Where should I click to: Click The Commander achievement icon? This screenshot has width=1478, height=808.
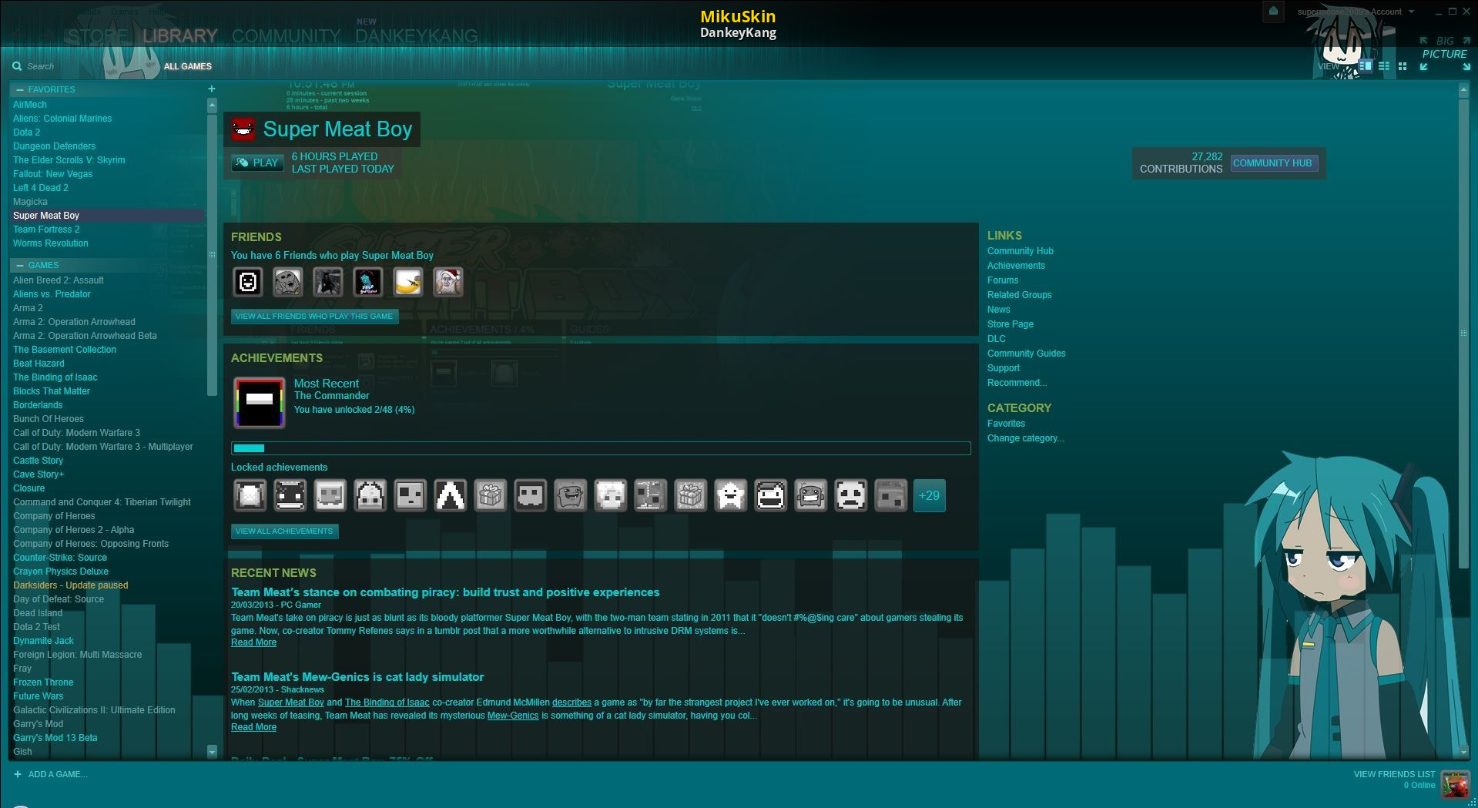[260, 403]
